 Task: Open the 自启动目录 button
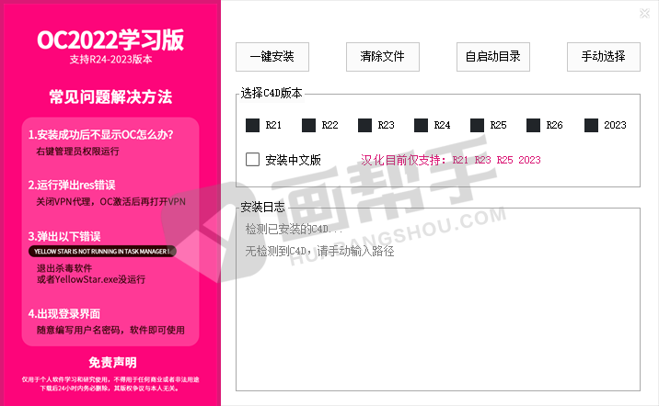coord(493,57)
